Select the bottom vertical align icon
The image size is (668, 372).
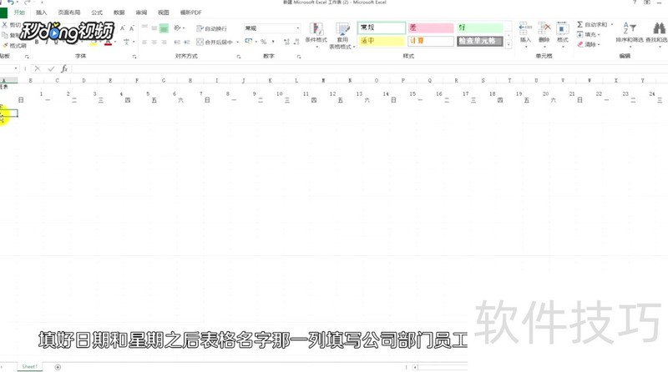[x=164, y=28]
